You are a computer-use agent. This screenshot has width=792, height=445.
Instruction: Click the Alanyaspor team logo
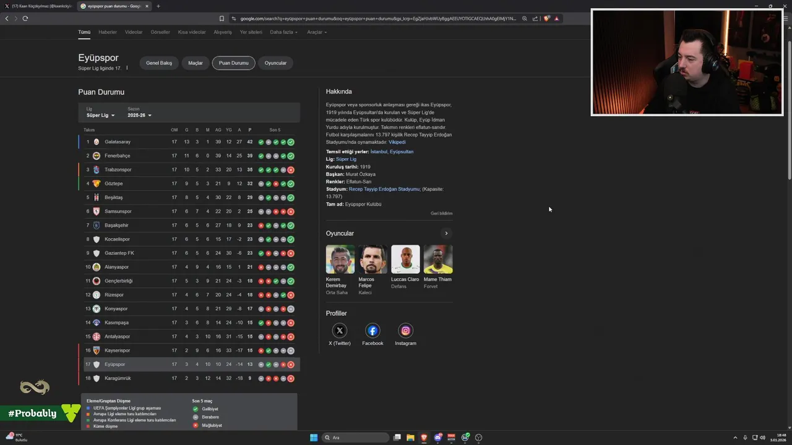96,267
